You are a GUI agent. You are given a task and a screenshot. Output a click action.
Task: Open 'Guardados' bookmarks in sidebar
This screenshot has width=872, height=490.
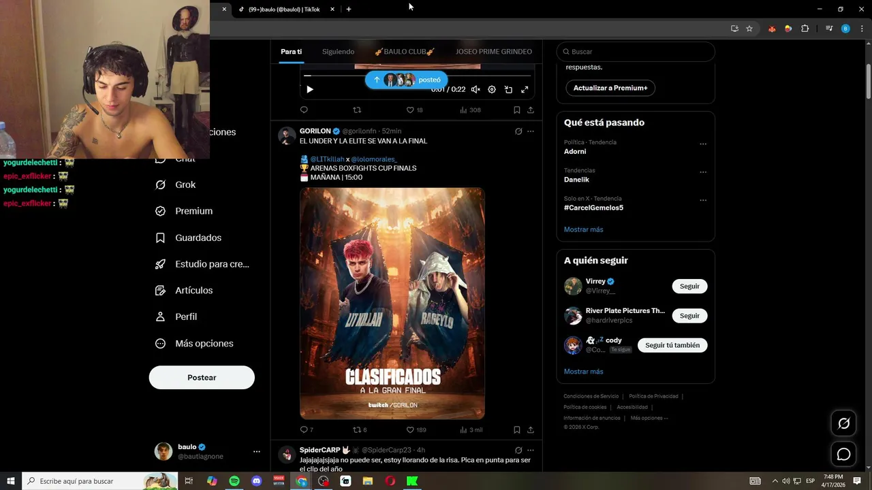[x=189, y=238]
